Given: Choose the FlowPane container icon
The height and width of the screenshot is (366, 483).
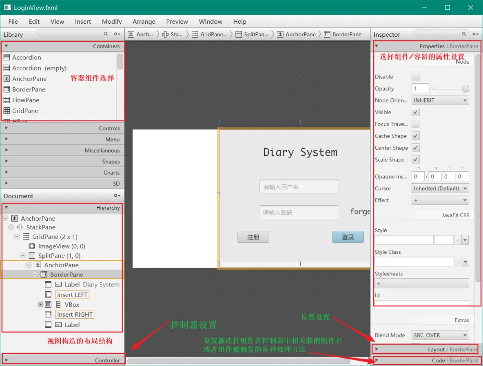Looking at the screenshot, I should coord(7,100).
